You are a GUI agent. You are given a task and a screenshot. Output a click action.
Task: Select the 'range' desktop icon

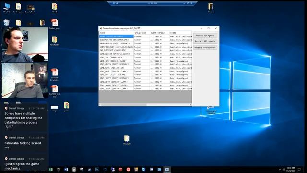pos(54,108)
